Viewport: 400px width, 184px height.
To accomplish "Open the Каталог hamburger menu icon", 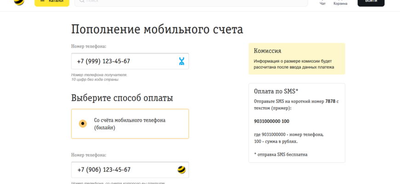I will click(x=42, y=1).
